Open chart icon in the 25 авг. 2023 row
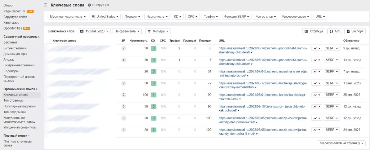This screenshot has width=370, height=150. 317,95
